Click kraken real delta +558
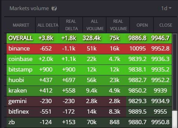 click(x=69, y=90)
